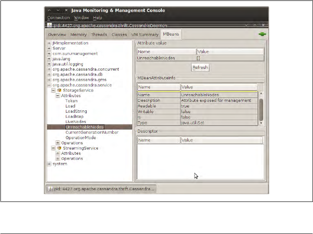Select the LiveNodes attribute

pyautogui.click(x=76, y=122)
